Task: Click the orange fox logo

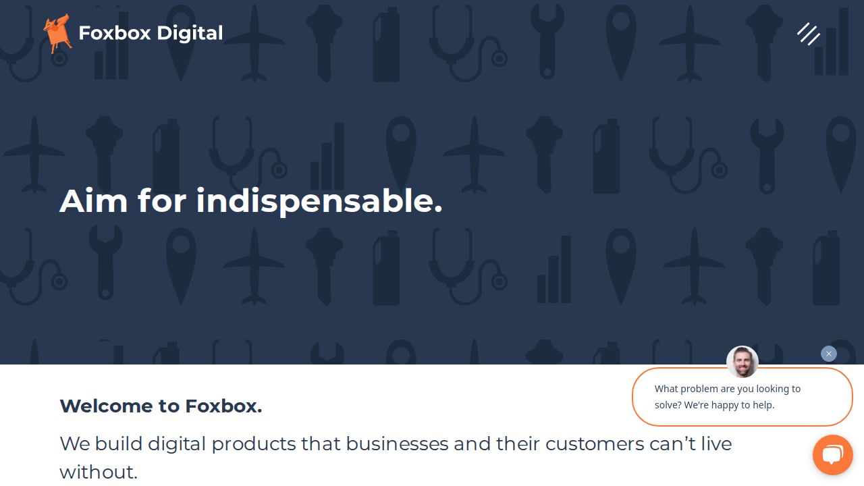Action: (57, 33)
